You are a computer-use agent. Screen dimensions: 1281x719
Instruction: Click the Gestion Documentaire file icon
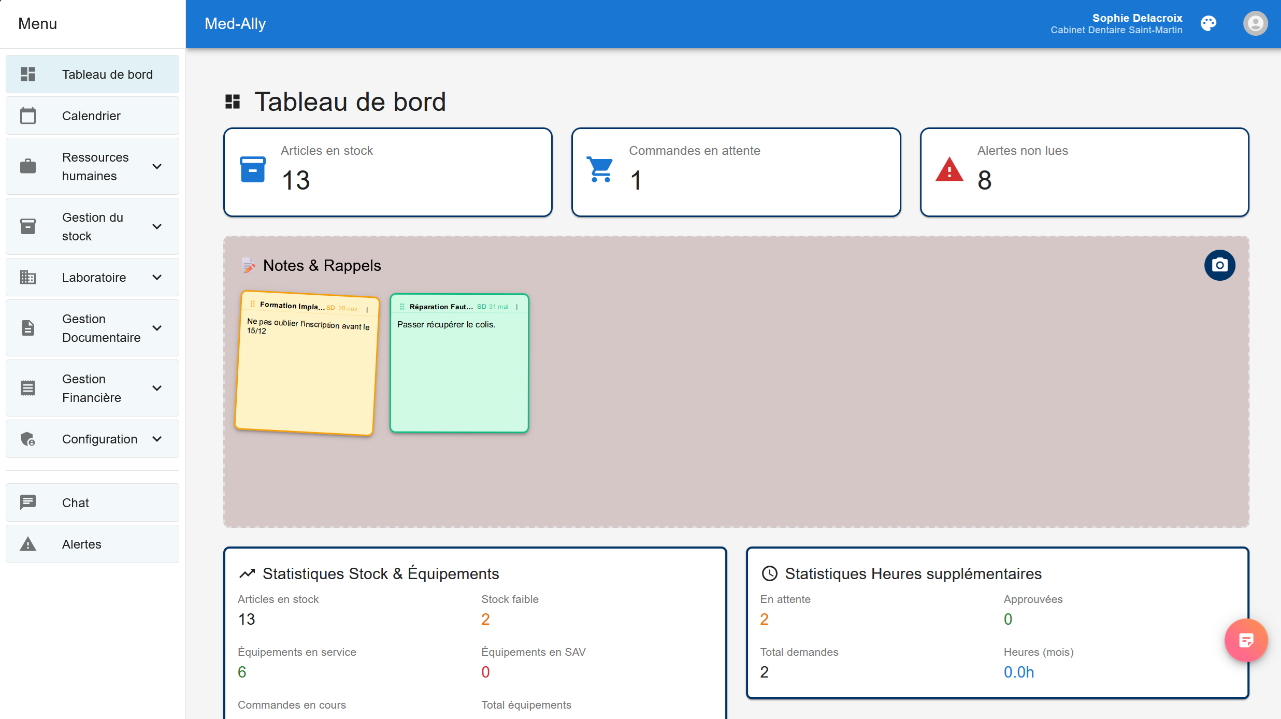[28, 328]
